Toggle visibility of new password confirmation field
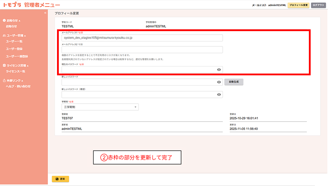Image resolution: width=328 pixels, height=186 pixels. [219, 94]
